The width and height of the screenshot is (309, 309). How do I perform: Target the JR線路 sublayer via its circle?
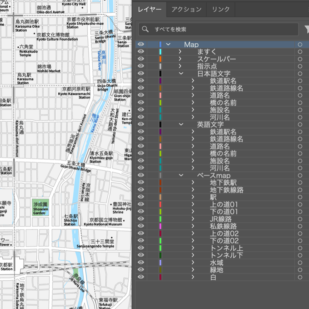pos(300,219)
